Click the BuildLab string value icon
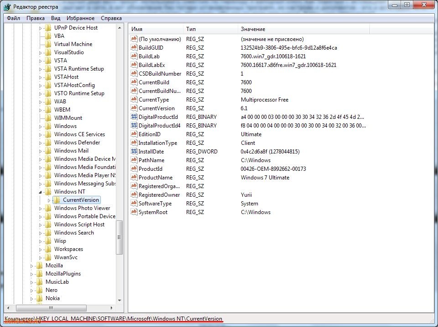 (x=134, y=56)
